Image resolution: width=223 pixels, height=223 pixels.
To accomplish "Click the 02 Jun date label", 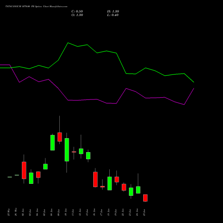I will (23, 212).
